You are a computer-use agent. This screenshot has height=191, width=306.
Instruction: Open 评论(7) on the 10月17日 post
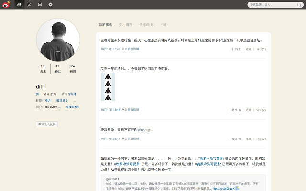[261, 110]
